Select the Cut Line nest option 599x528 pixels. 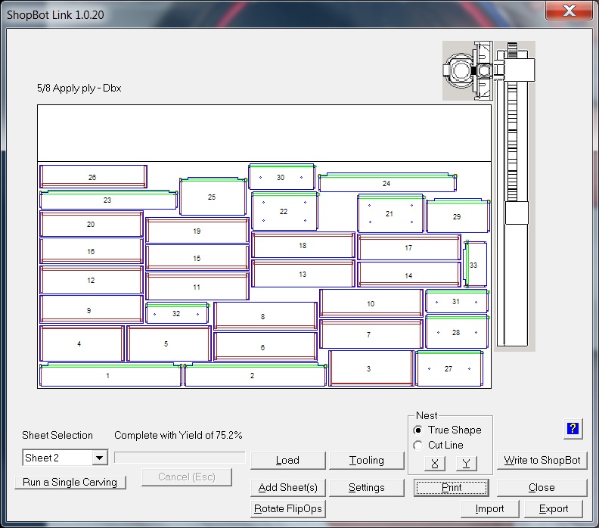click(x=418, y=446)
